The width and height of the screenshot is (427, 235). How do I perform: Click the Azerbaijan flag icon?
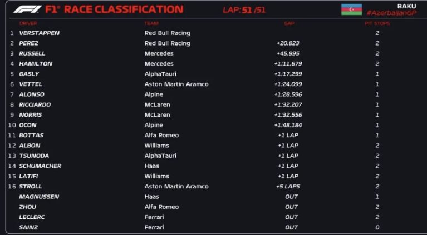tap(352, 9)
